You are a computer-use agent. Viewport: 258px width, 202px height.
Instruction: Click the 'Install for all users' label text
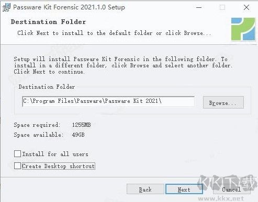[x=55, y=154]
